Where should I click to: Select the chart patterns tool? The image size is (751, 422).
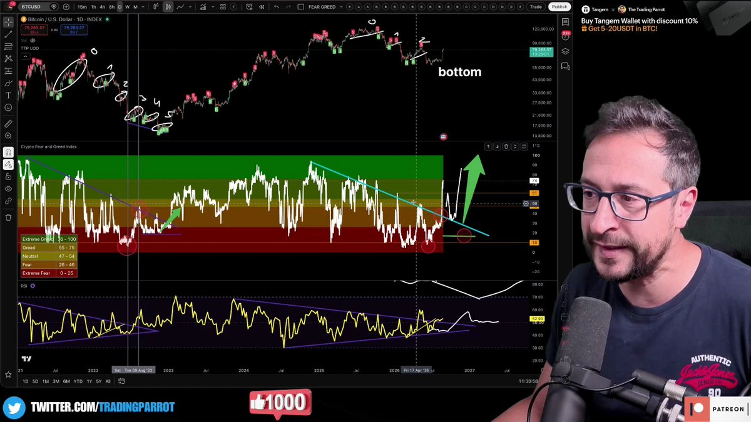(x=8, y=59)
